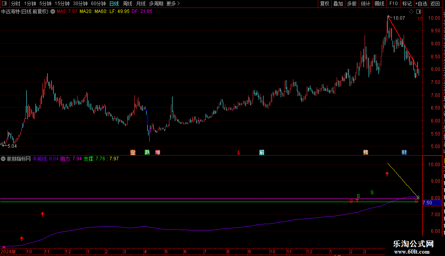Viewport: 445px width, 256px height.
Task: Click the 支撑: 7.76 value
Action: (94, 159)
